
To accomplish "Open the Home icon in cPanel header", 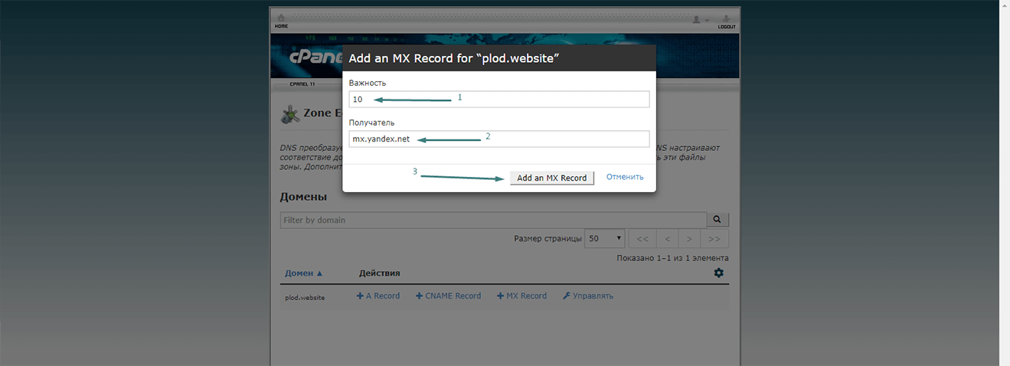I will tap(281, 21).
